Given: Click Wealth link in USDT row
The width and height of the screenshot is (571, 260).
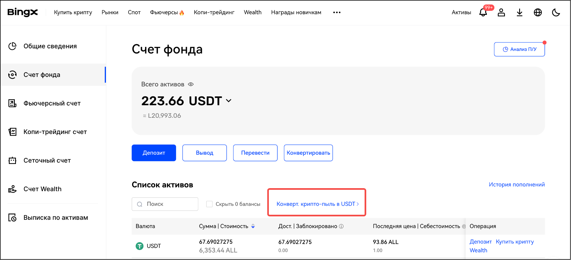Looking at the screenshot, I should [x=478, y=250].
